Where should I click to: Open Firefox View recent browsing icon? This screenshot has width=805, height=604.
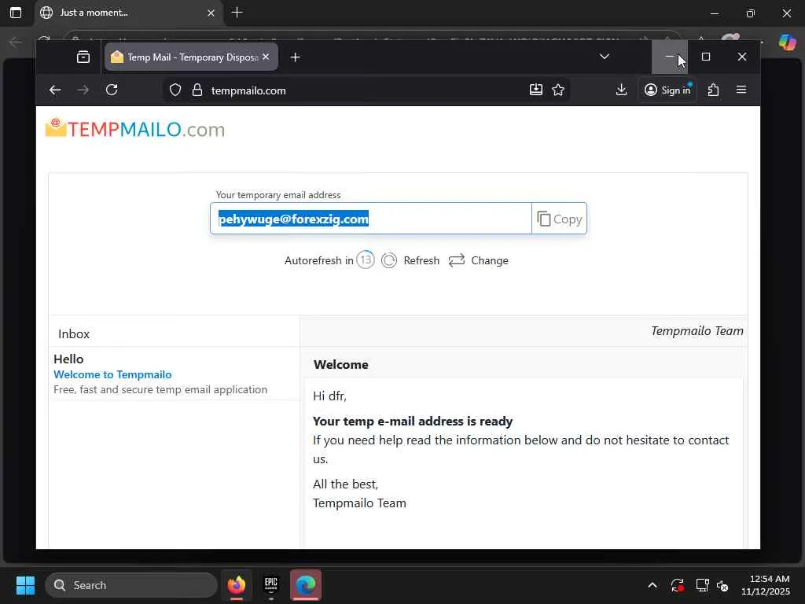[x=83, y=57]
